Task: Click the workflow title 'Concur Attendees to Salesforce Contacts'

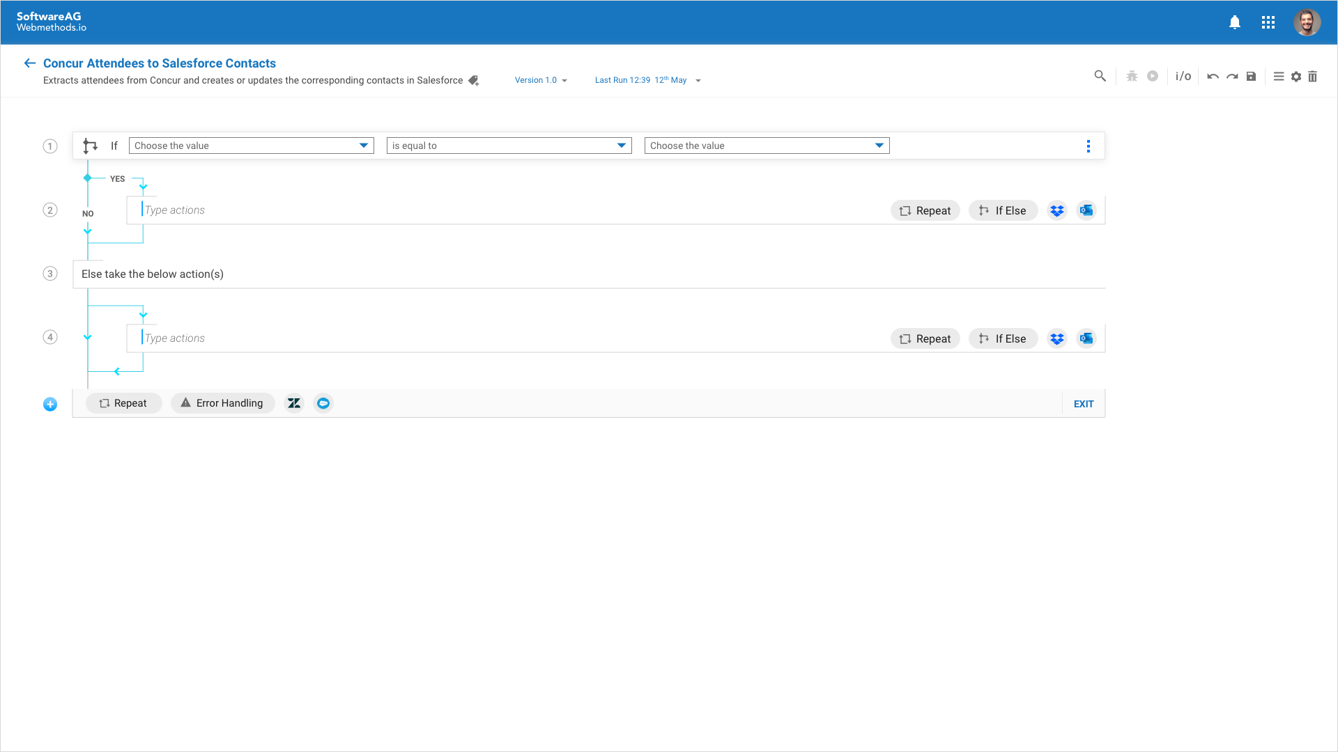Action: [x=160, y=63]
